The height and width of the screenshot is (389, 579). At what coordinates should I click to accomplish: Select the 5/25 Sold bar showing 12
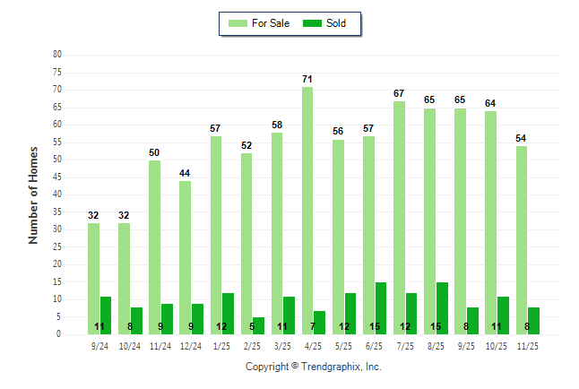[350, 314]
